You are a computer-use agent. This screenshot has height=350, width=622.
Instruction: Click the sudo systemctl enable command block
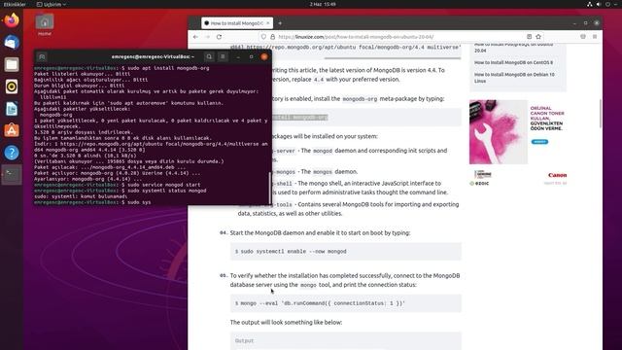pos(346,251)
